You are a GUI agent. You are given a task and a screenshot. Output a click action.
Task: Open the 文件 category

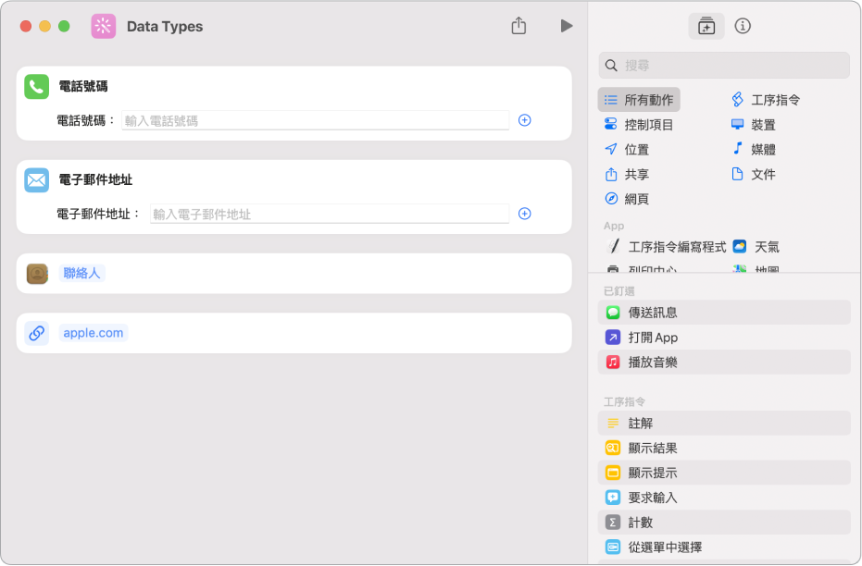[754, 174]
